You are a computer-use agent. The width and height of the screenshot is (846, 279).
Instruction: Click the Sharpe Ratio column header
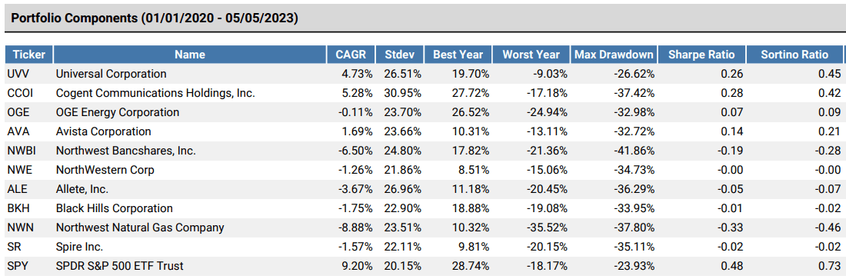click(701, 55)
